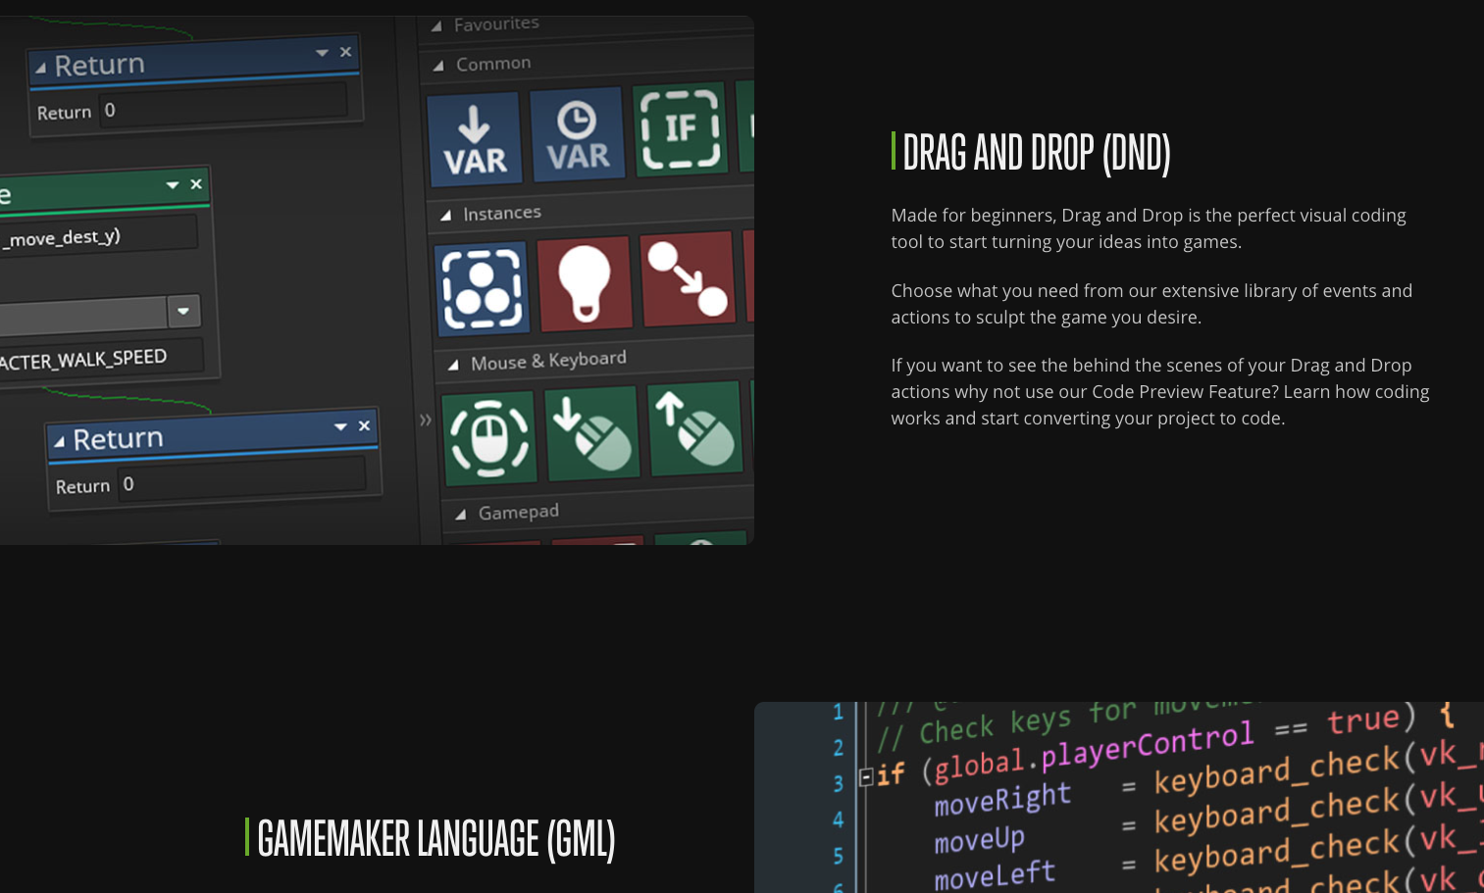Select the temporary variable clock VAR icon
This screenshot has width=1484, height=893.
[578, 134]
